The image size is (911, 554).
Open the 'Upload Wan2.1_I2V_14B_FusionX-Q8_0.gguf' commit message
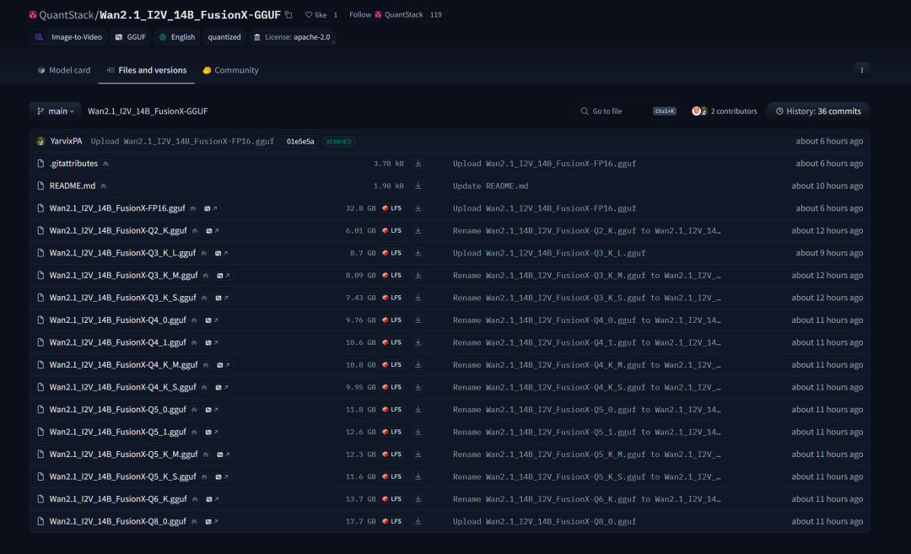coord(544,521)
